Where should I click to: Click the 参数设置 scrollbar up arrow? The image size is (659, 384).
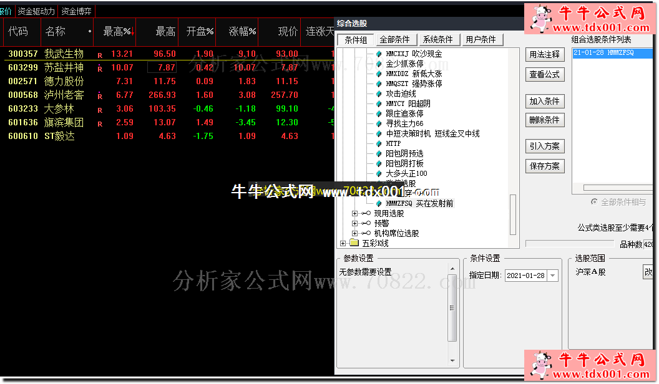tap(452, 269)
